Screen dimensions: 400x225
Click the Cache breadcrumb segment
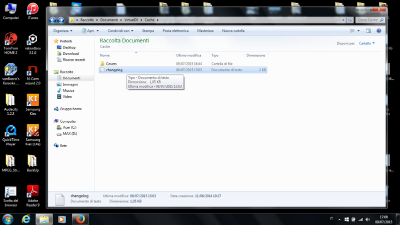[x=149, y=20]
